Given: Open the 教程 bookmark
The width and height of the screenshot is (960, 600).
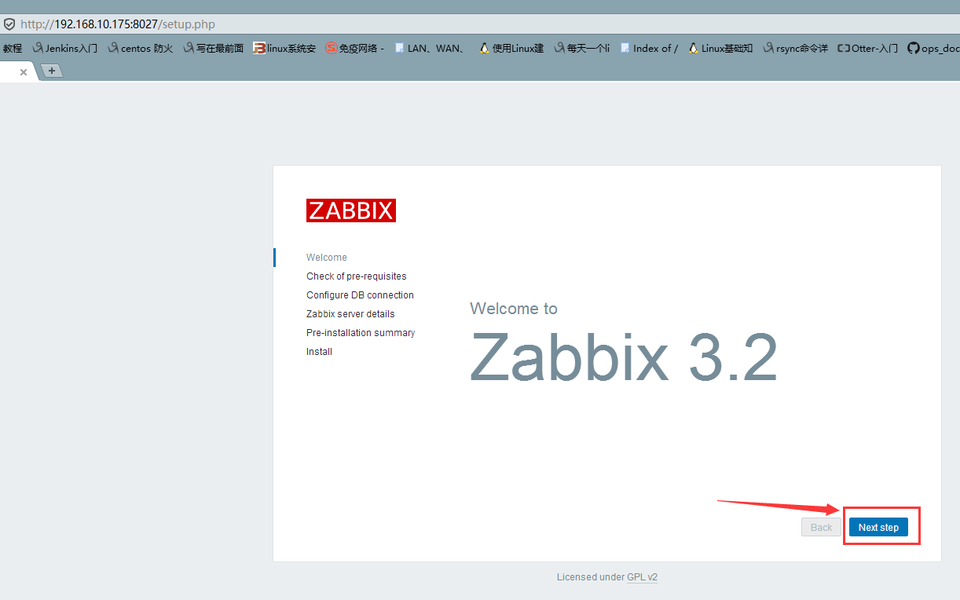Looking at the screenshot, I should click(12, 48).
